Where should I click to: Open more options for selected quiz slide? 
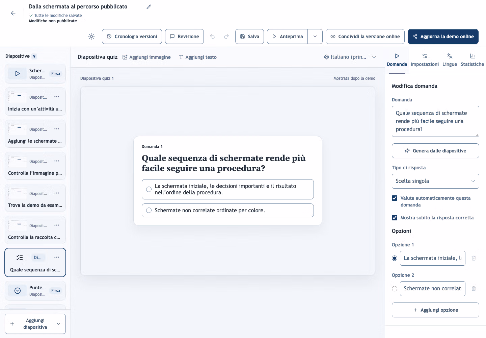[x=57, y=258]
